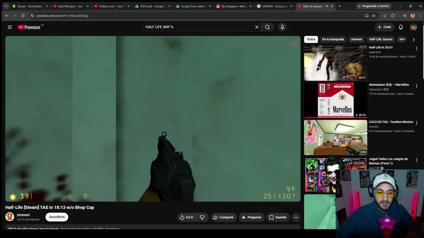424x238 pixels.
Task: Clear the search query with the X
Action: tap(257, 27)
